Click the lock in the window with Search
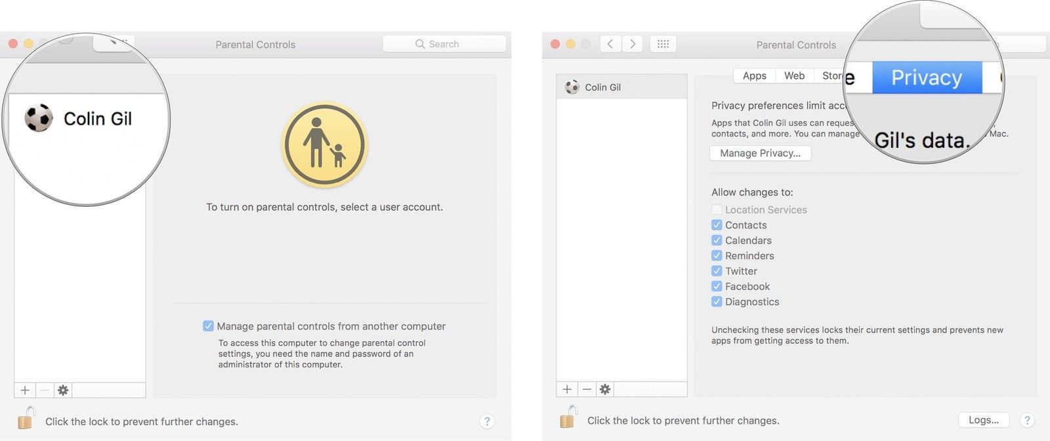Screen dimensions: 1050x441 (x=26, y=418)
